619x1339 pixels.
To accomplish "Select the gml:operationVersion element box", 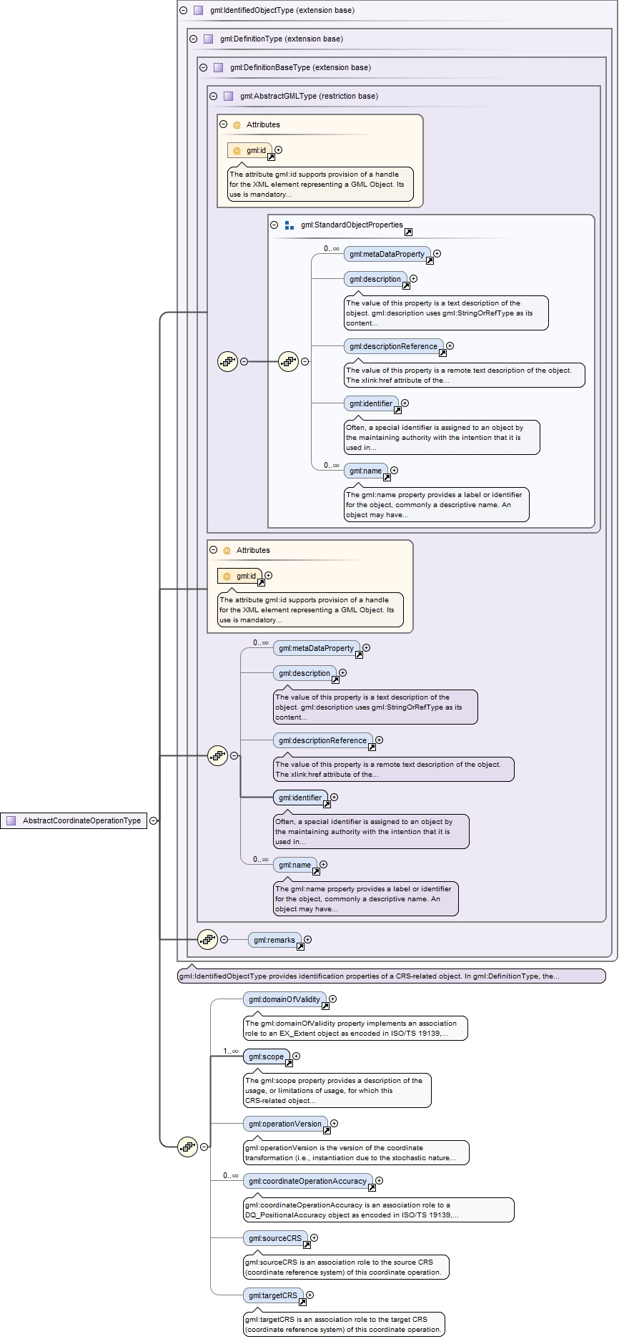I will pyautogui.click(x=285, y=1124).
